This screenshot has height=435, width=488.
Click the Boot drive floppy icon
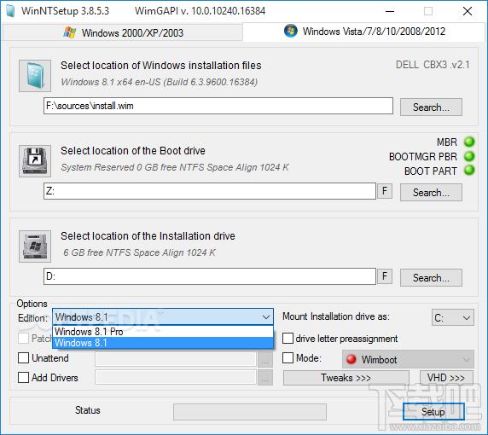point(35,161)
